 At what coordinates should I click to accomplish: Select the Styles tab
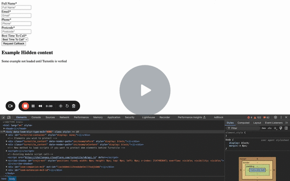tap(230, 123)
